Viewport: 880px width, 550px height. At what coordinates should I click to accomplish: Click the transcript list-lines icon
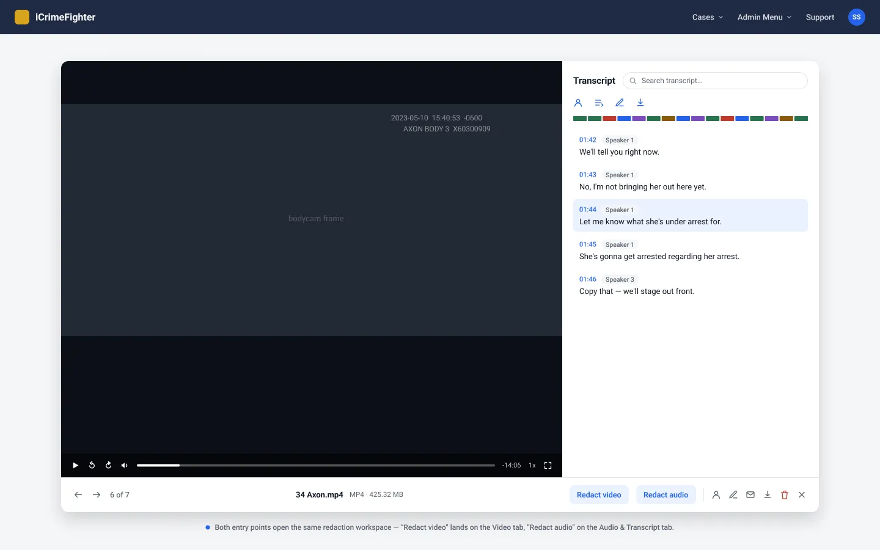pyautogui.click(x=599, y=103)
